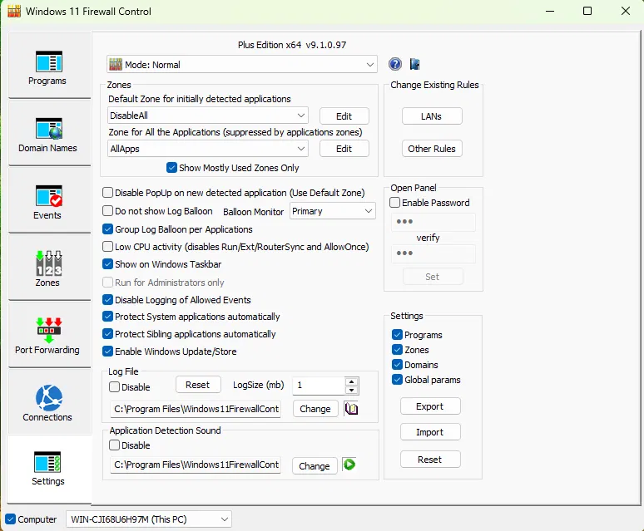Decrease LogSize with the down stepper arrow
Screen dimensions: 644x531
[x=351, y=390]
